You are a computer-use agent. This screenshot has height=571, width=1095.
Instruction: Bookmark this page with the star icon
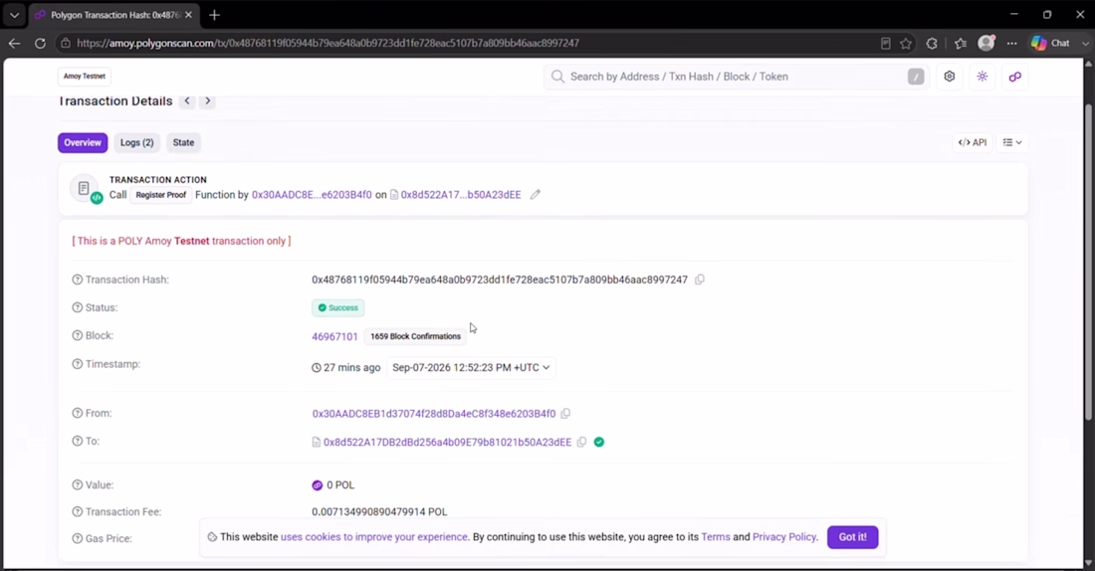[906, 44]
